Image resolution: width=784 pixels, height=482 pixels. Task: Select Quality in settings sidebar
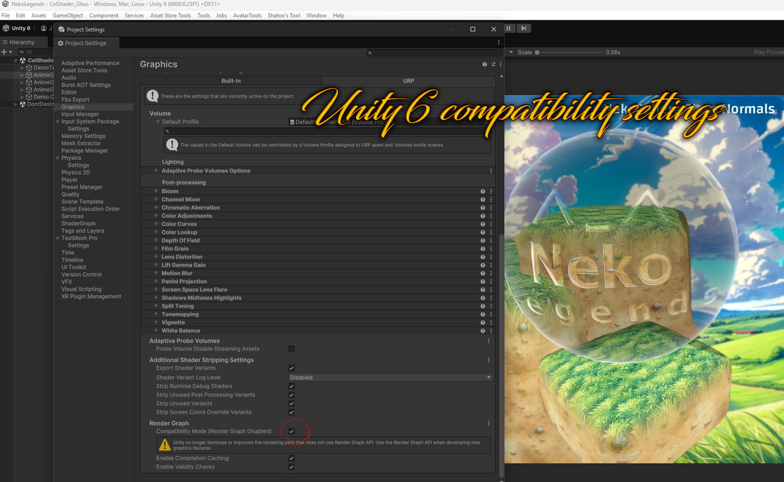pos(71,195)
